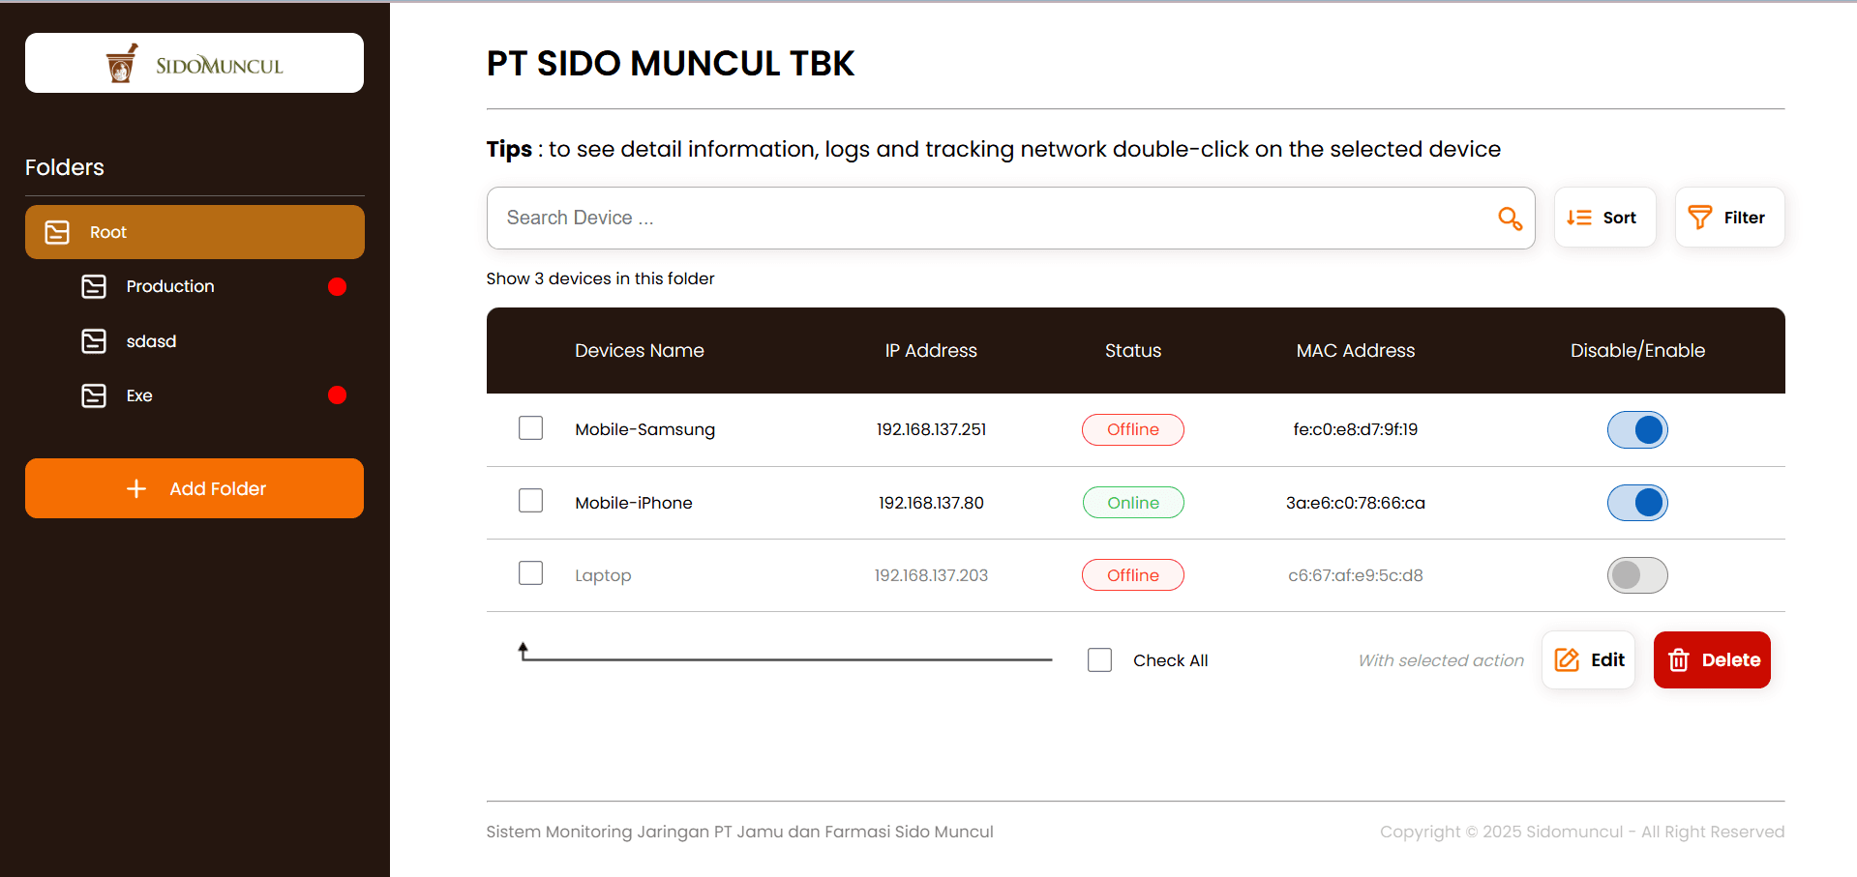This screenshot has width=1857, height=877.
Task: Select the Root folder
Action: pyautogui.click(x=195, y=232)
